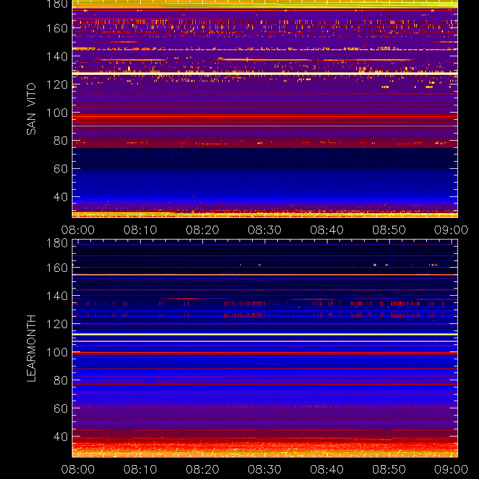Click the 60 frequency label on Learmonth plot
The height and width of the screenshot is (479, 479).
(60, 408)
